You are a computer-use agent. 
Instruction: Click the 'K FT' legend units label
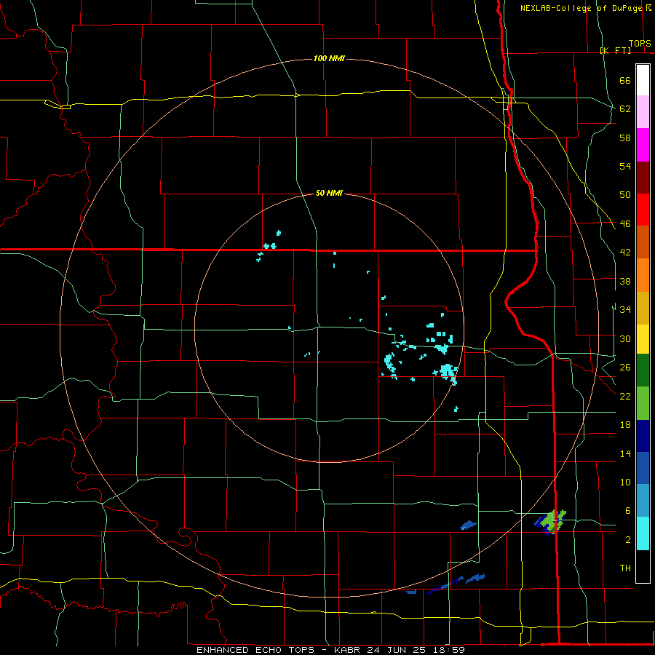pos(615,50)
